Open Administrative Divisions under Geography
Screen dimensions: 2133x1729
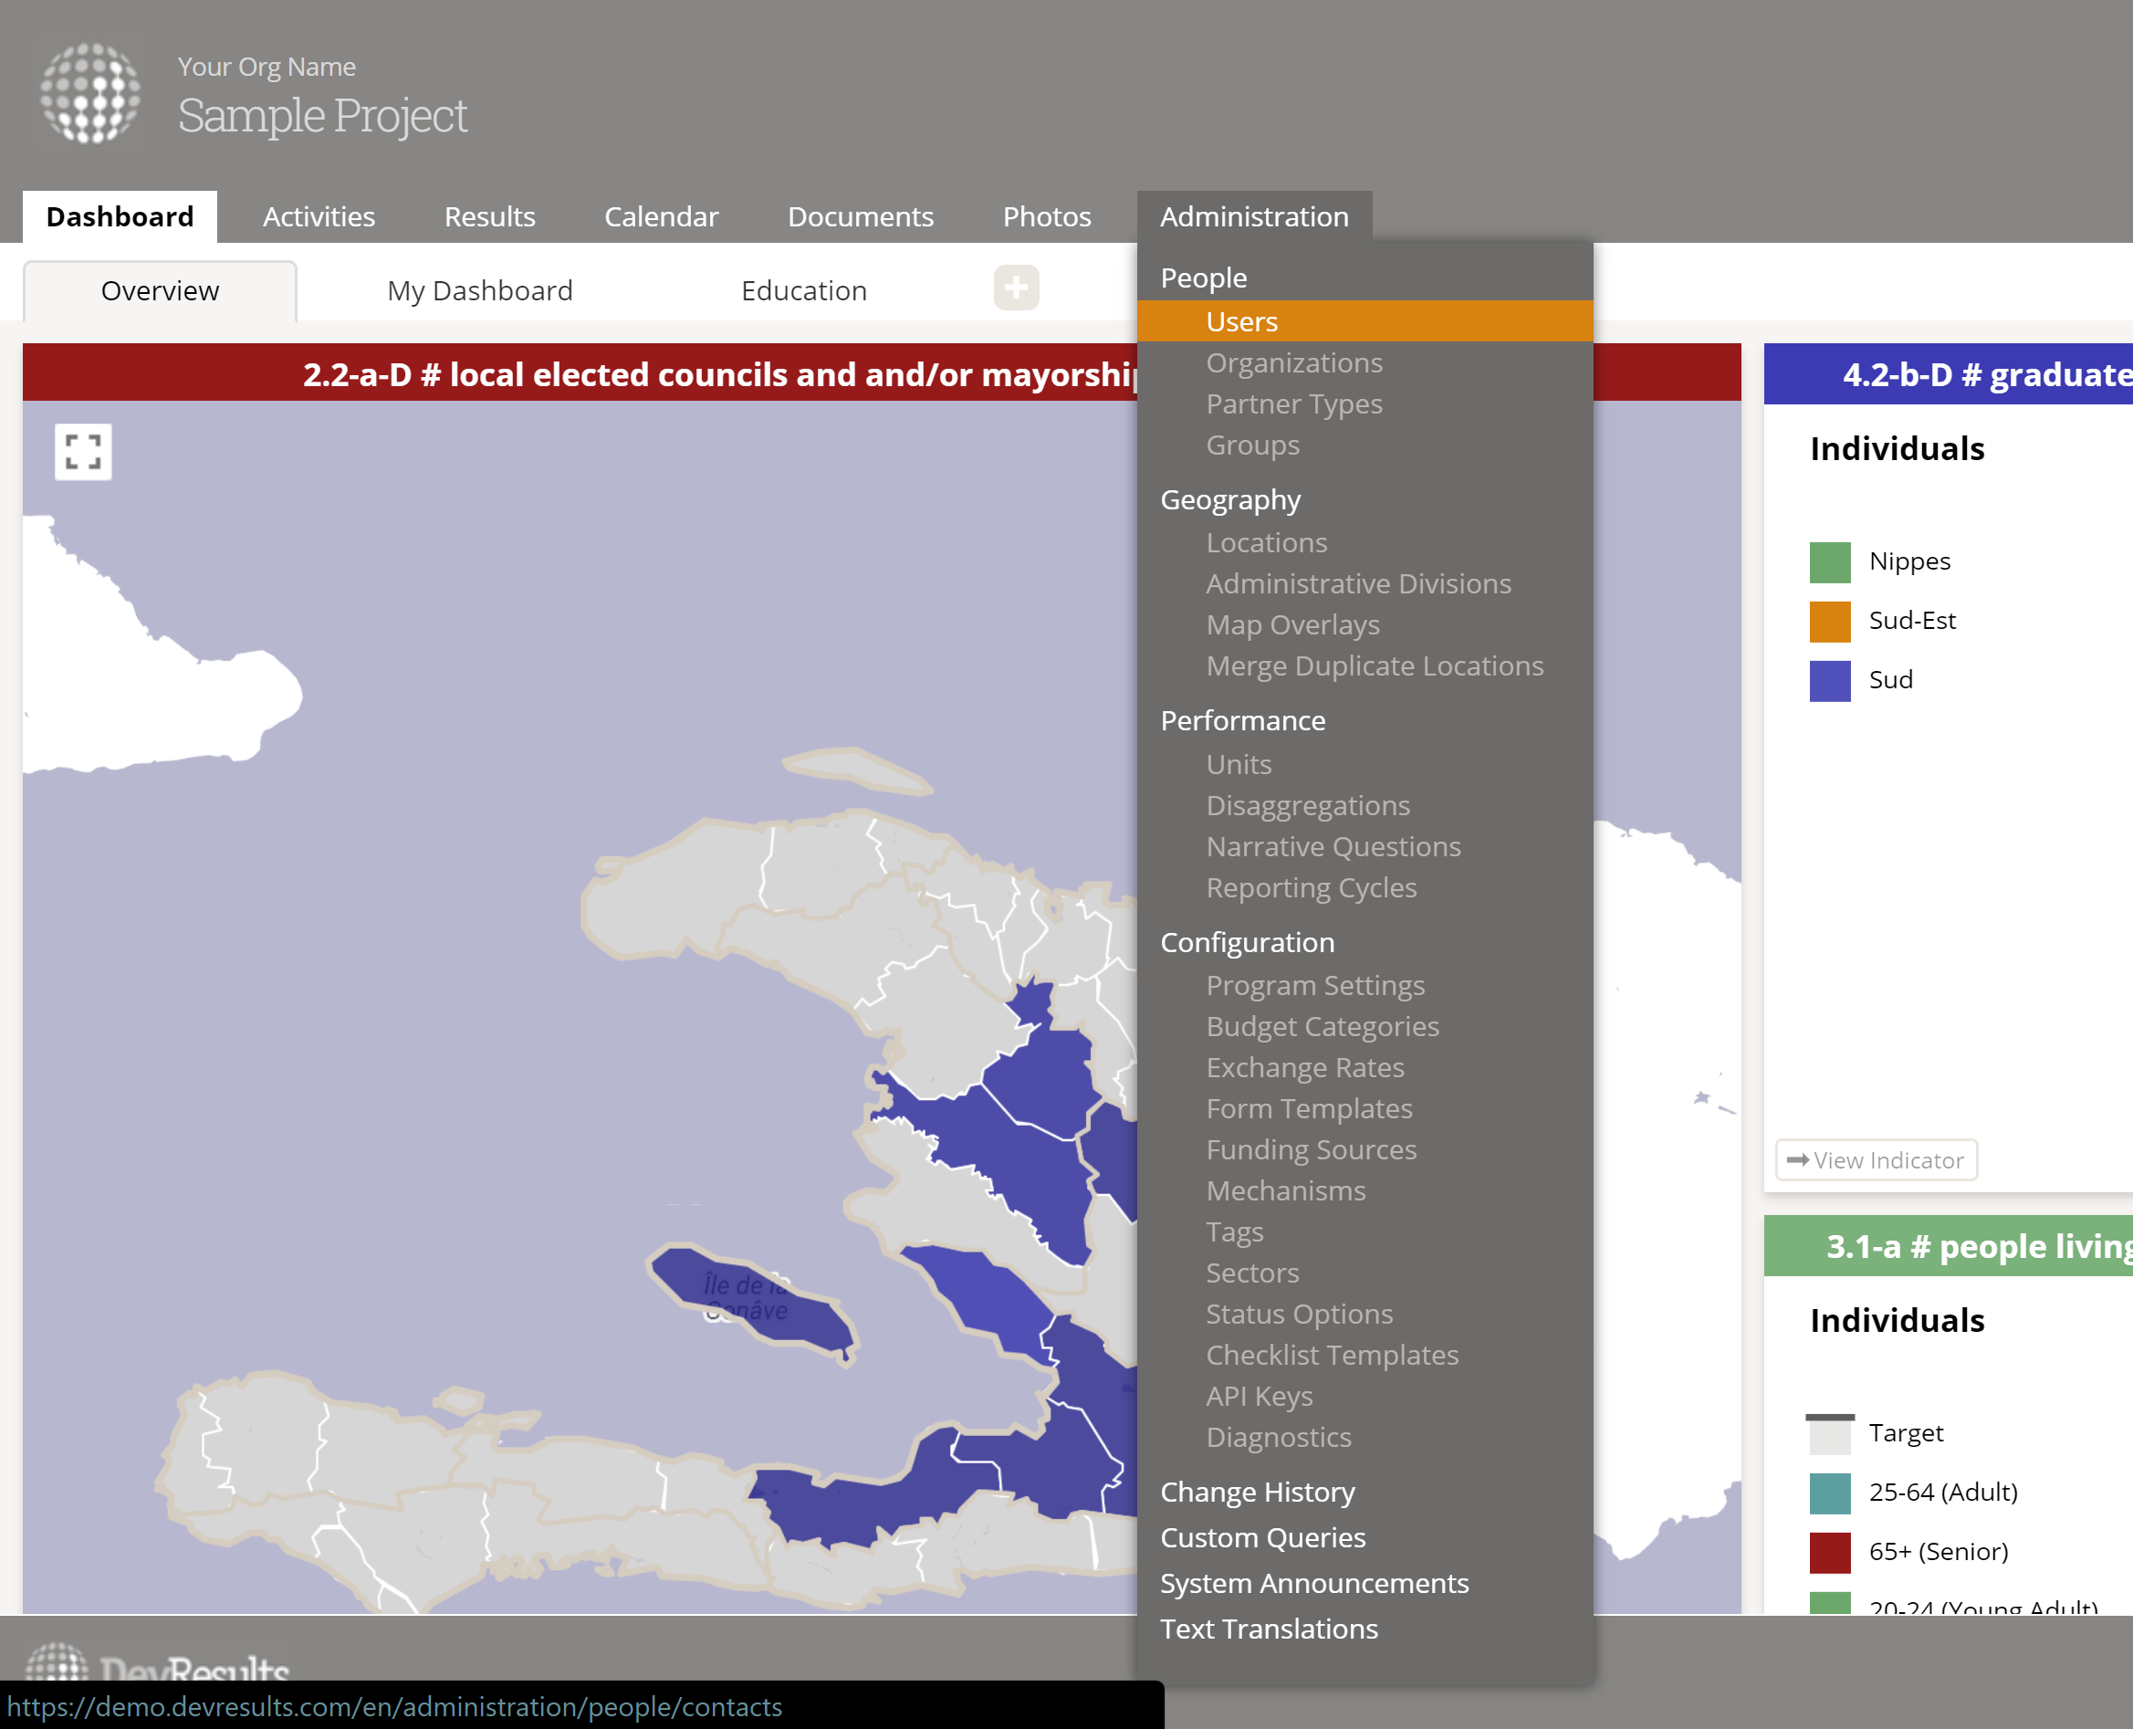pyautogui.click(x=1358, y=583)
